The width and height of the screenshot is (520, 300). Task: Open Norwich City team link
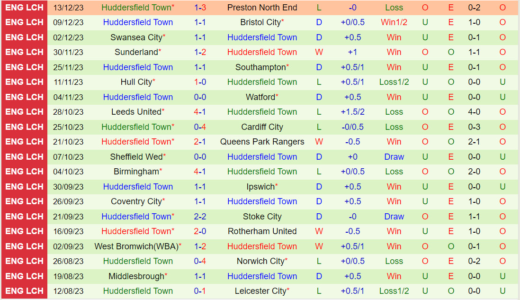[x=260, y=261]
